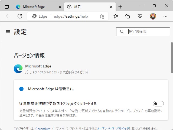Select the 設定 settings tab
Screen dimensions: 173x130
[x=90, y=7]
